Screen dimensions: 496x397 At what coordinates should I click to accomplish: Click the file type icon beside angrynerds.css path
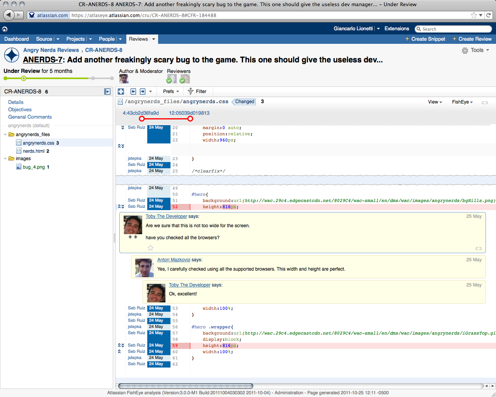[x=120, y=102]
